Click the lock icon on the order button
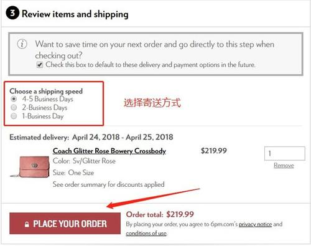 tap(27, 224)
